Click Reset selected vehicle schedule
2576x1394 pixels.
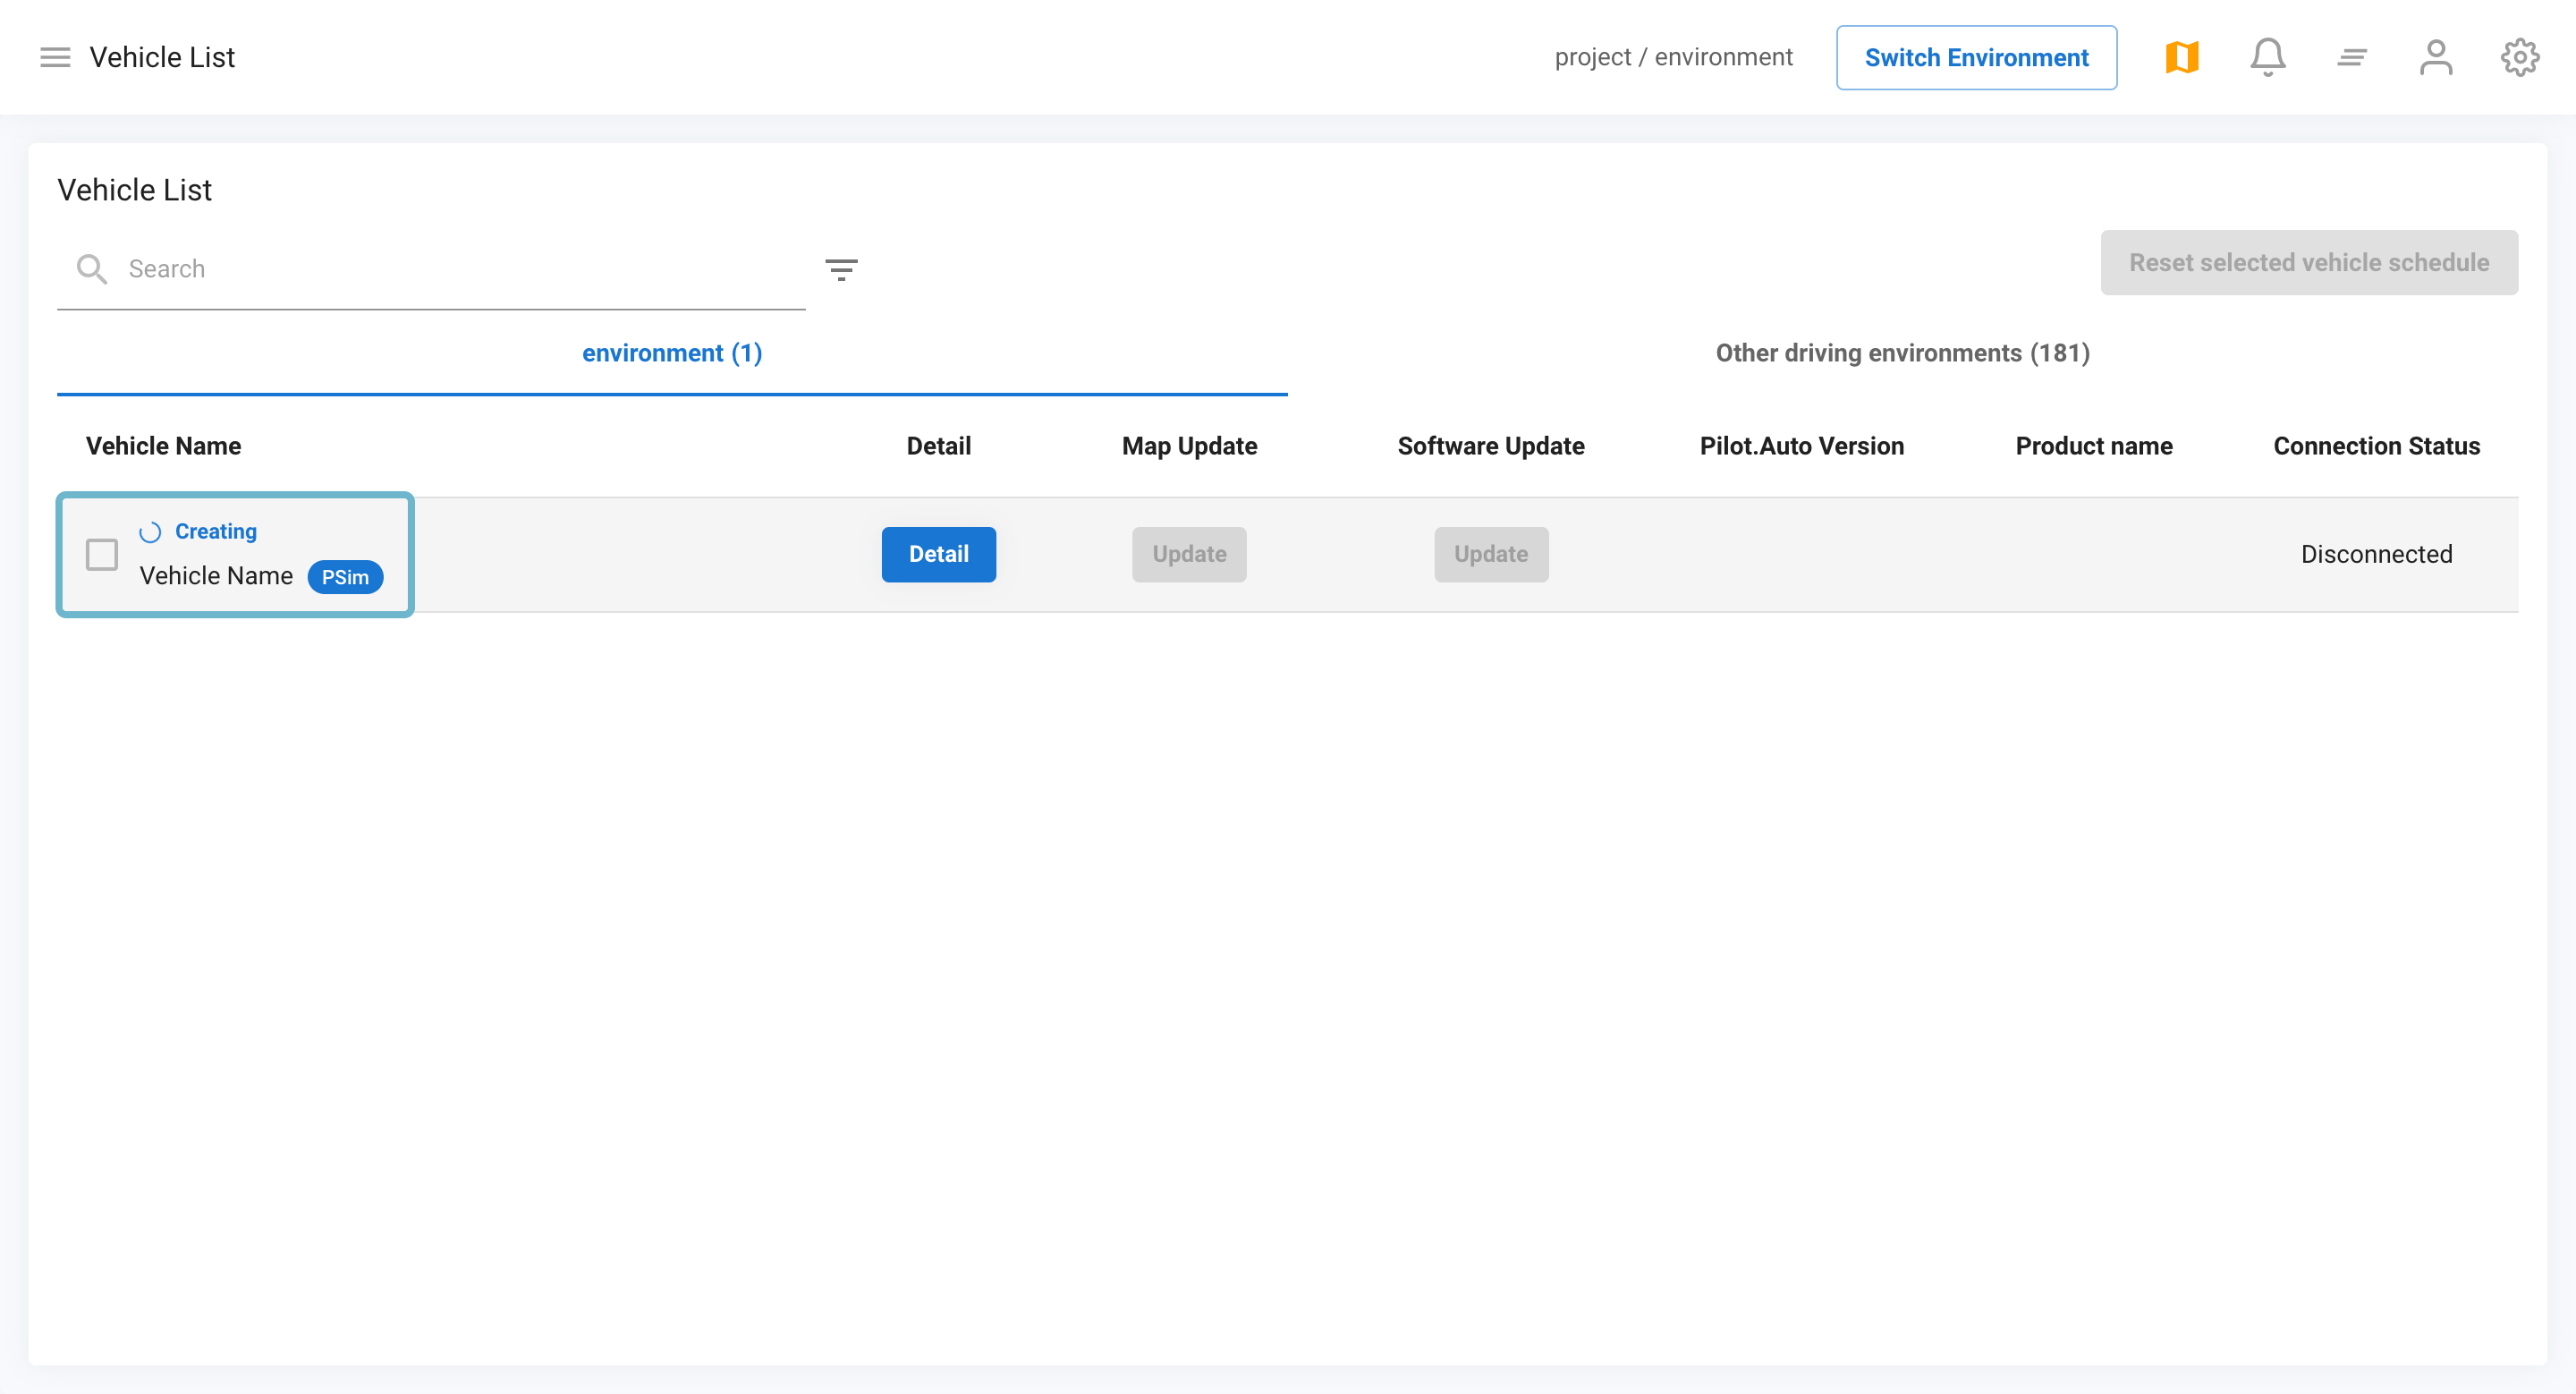click(2309, 263)
